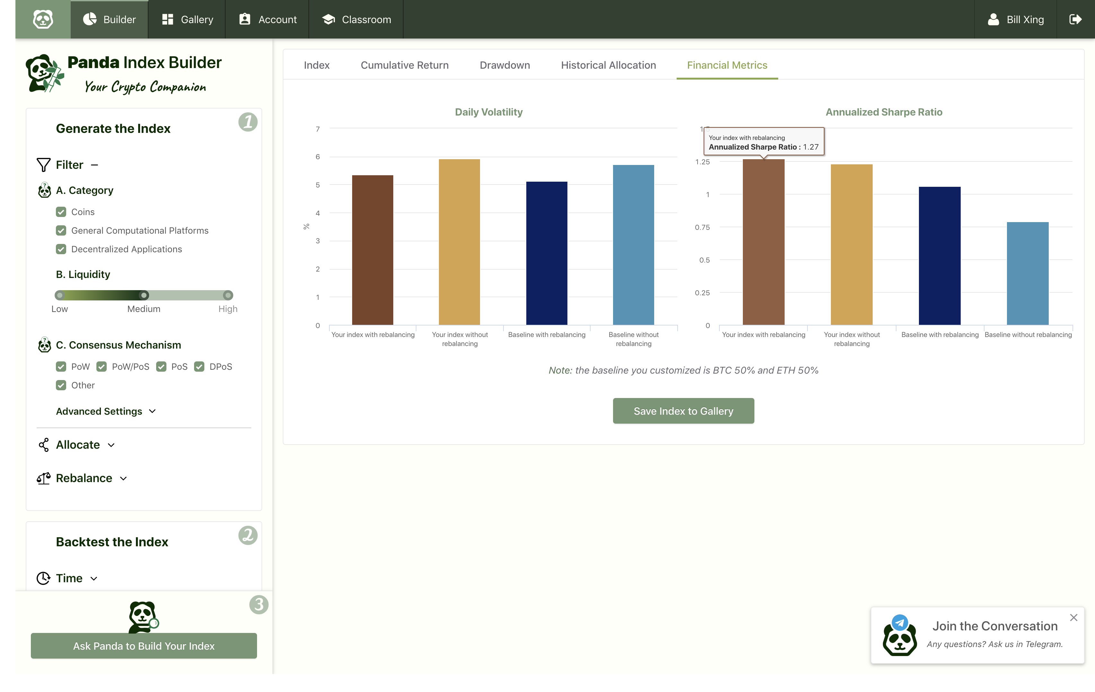The width and height of the screenshot is (1095, 692).
Task: Uncheck the Coins category checkbox
Action: click(61, 212)
